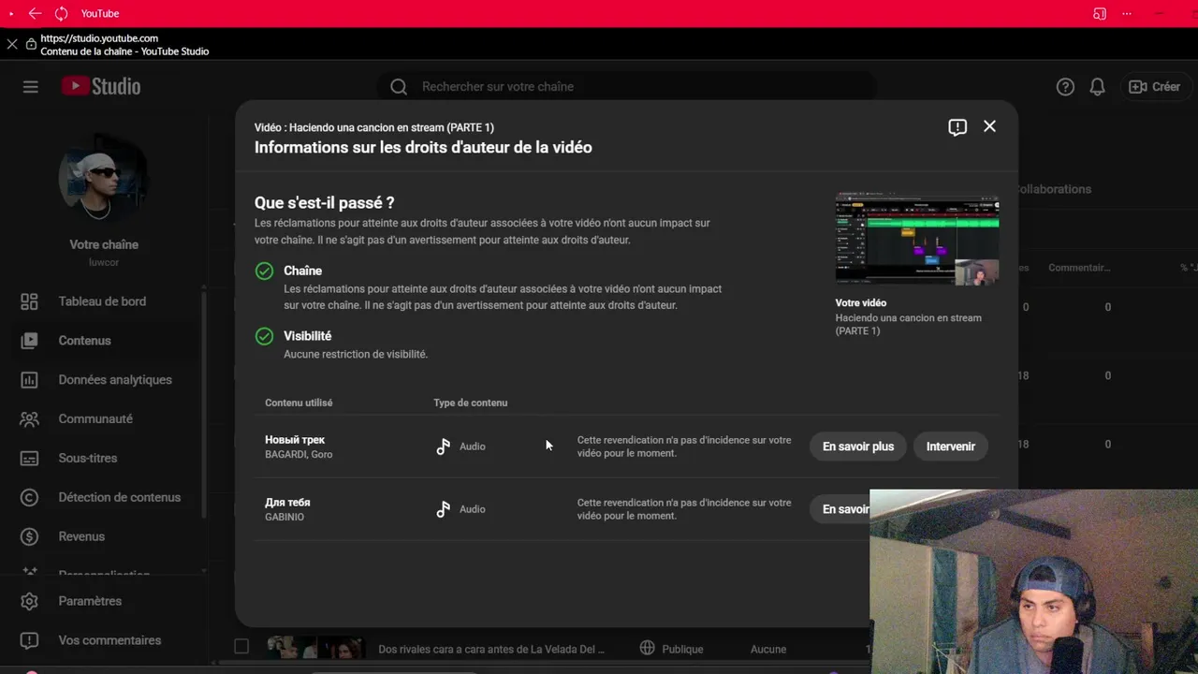The height and width of the screenshot is (674, 1198).
Task: Select Contenus in the sidebar
Action: tap(84, 341)
